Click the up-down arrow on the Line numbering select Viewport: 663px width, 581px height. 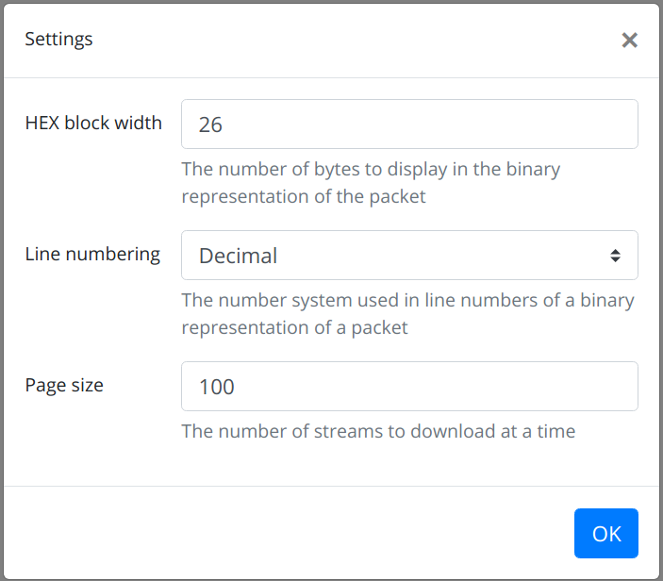(615, 256)
